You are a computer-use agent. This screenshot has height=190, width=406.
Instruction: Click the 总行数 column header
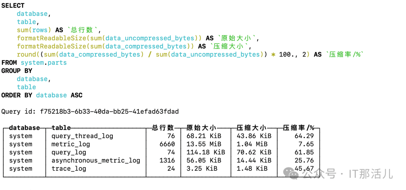(163, 128)
